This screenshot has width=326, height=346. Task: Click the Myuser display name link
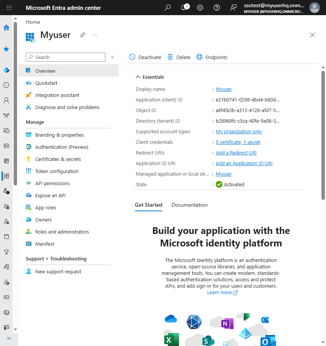point(223,89)
